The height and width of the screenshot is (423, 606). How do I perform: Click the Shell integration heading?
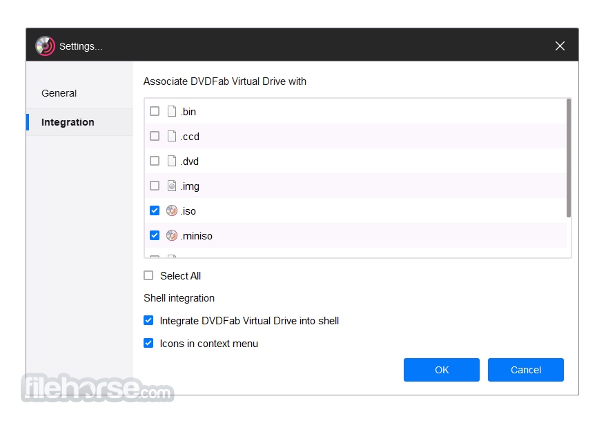coord(179,298)
